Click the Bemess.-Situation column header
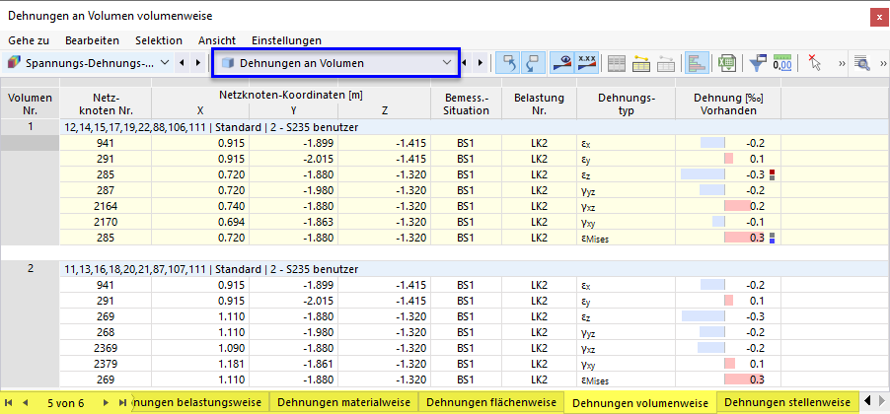This screenshot has height=414, width=890. (x=466, y=103)
